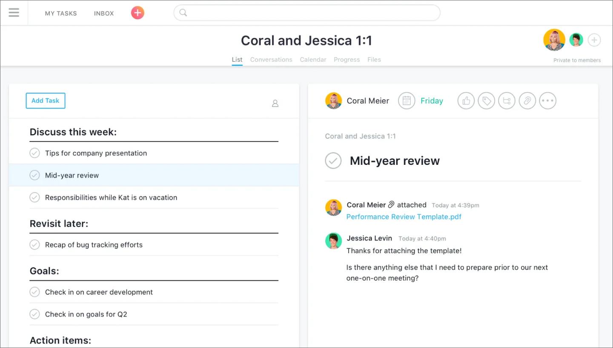613x348 pixels.
Task: Open the more actions ellipsis menu
Action: pos(548,101)
